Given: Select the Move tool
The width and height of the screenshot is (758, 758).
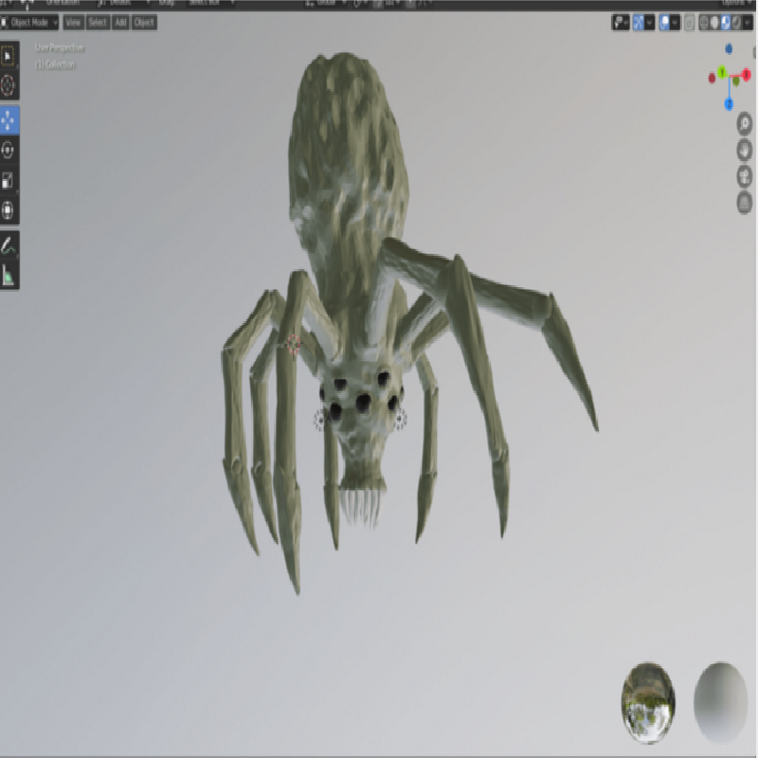Looking at the screenshot, I should [x=9, y=119].
